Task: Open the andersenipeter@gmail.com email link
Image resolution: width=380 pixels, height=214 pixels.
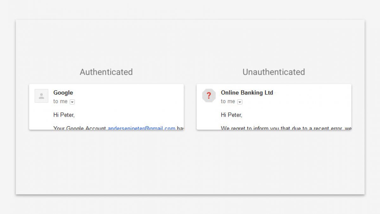Action: point(141,128)
